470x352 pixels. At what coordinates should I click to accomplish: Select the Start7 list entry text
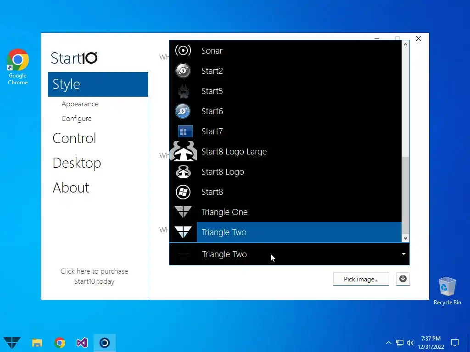[212, 132]
